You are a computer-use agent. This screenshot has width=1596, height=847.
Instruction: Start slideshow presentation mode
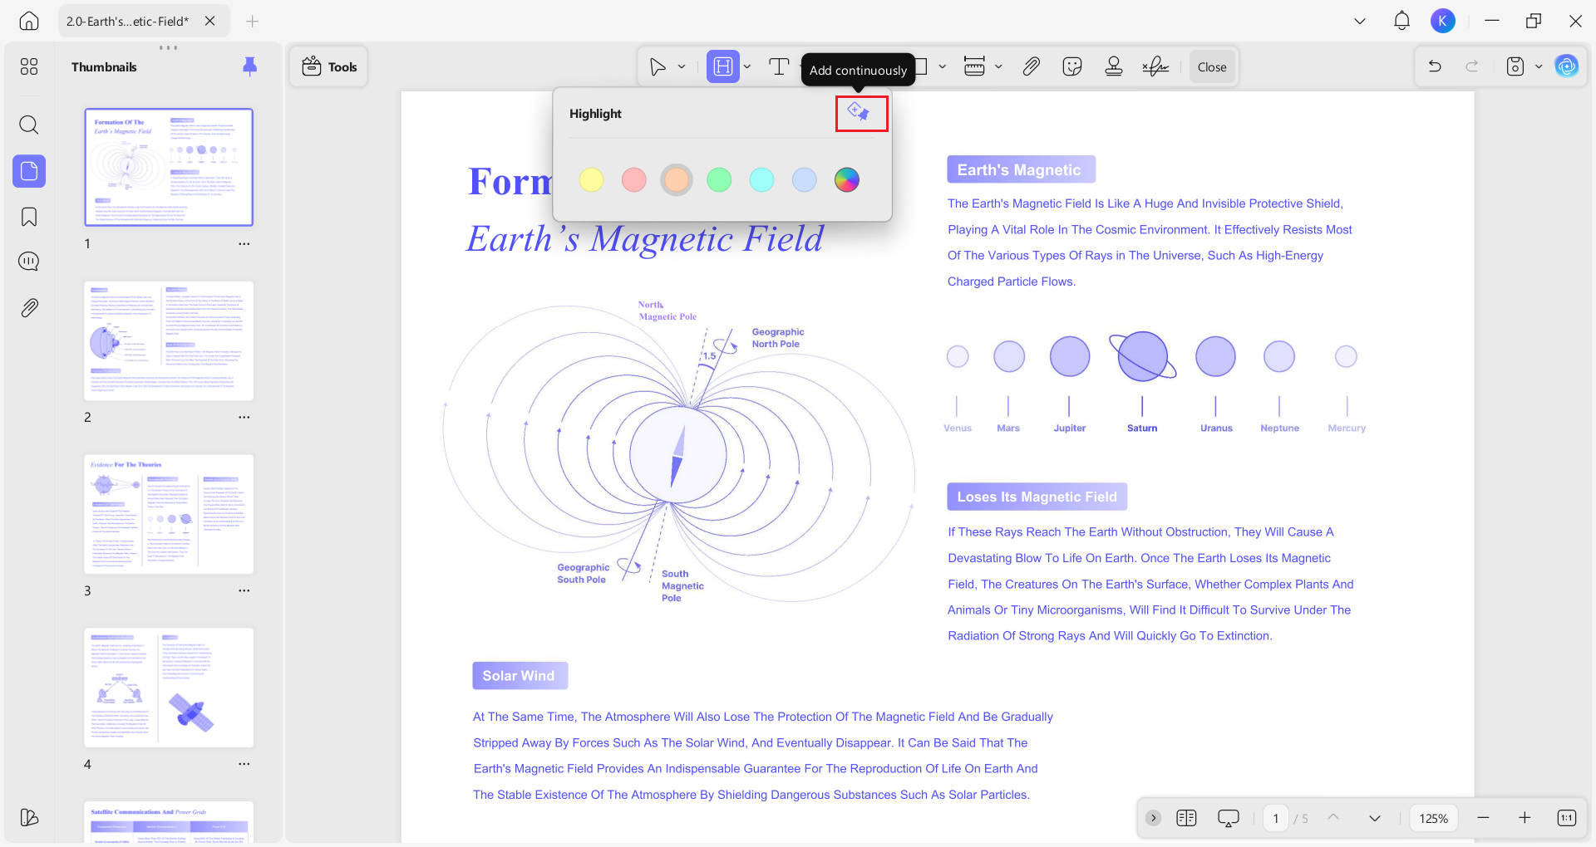pyautogui.click(x=1228, y=818)
